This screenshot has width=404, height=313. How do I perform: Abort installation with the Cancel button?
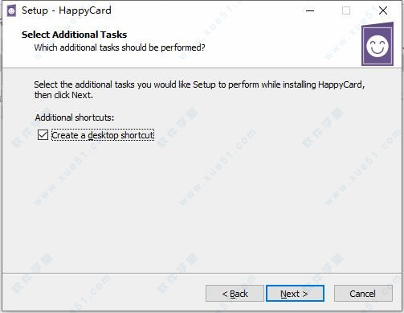click(363, 294)
